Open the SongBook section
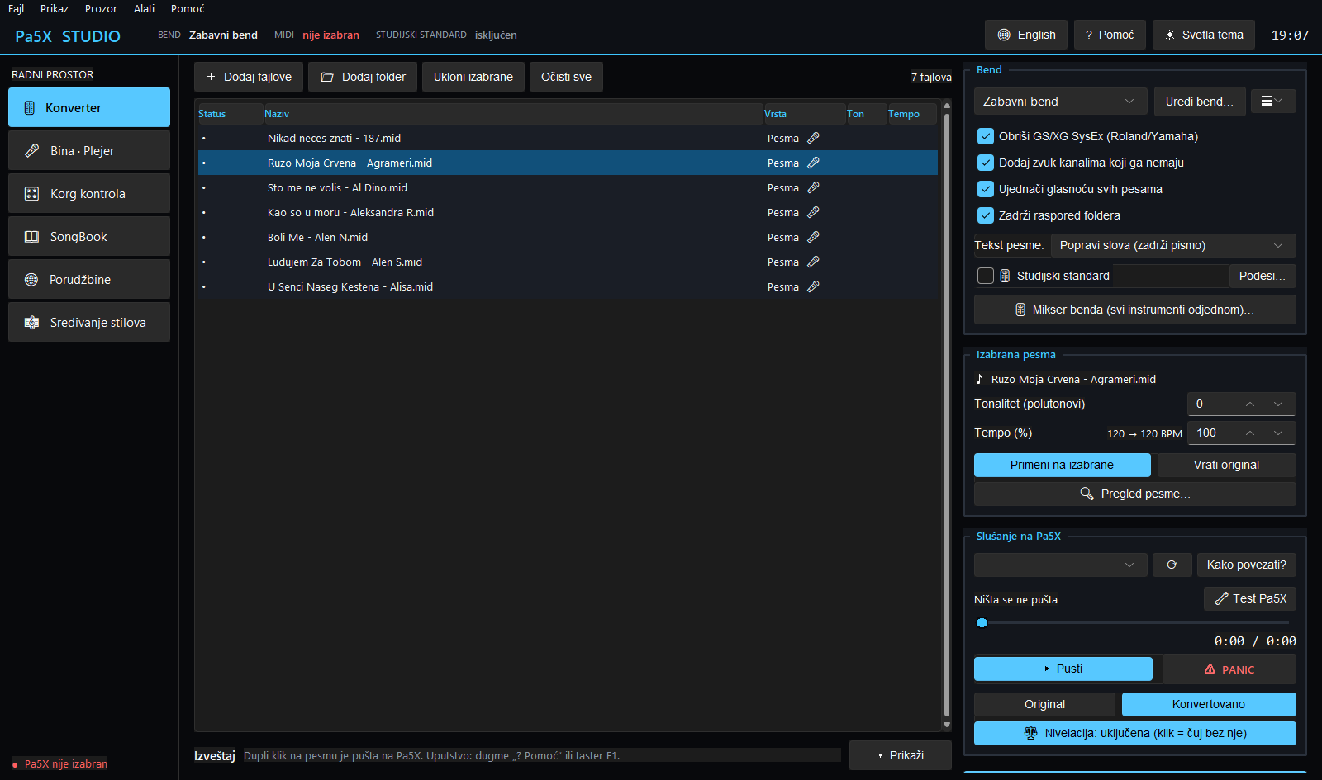Screen dimensions: 1322x780 tap(89, 236)
